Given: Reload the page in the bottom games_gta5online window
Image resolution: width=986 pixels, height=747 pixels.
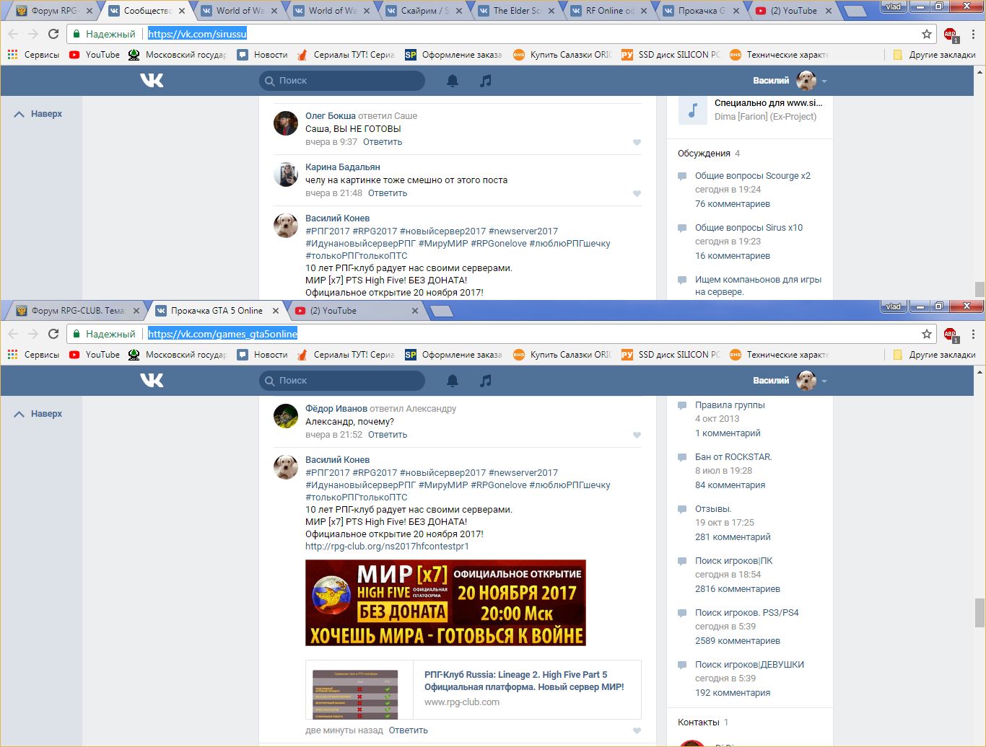Looking at the screenshot, I should point(53,334).
